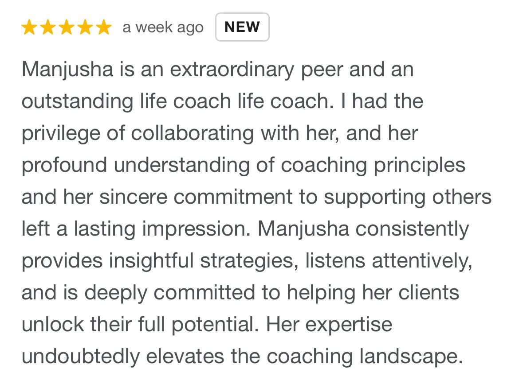Click the word 'extraordinary' in the review
This screenshot has height=384, width=519.
click(x=232, y=70)
